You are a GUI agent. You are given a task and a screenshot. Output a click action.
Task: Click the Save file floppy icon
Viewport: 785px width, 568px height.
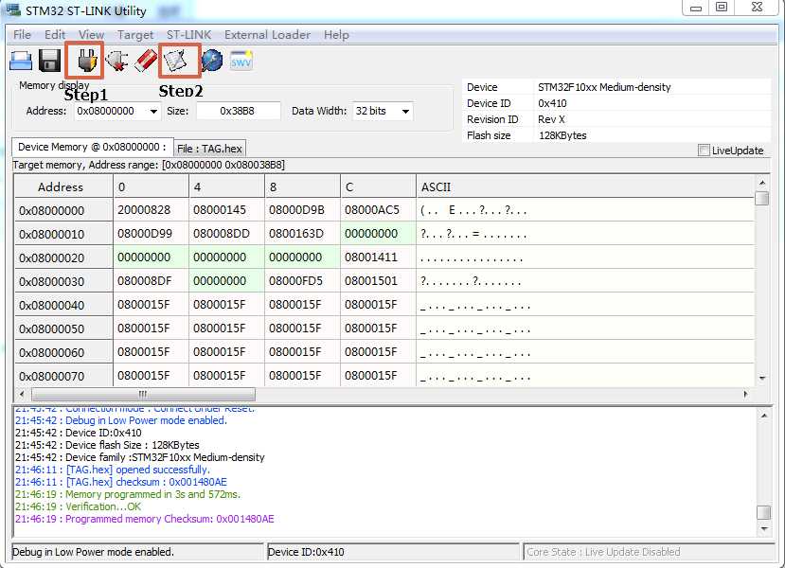click(x=49, y=61)
